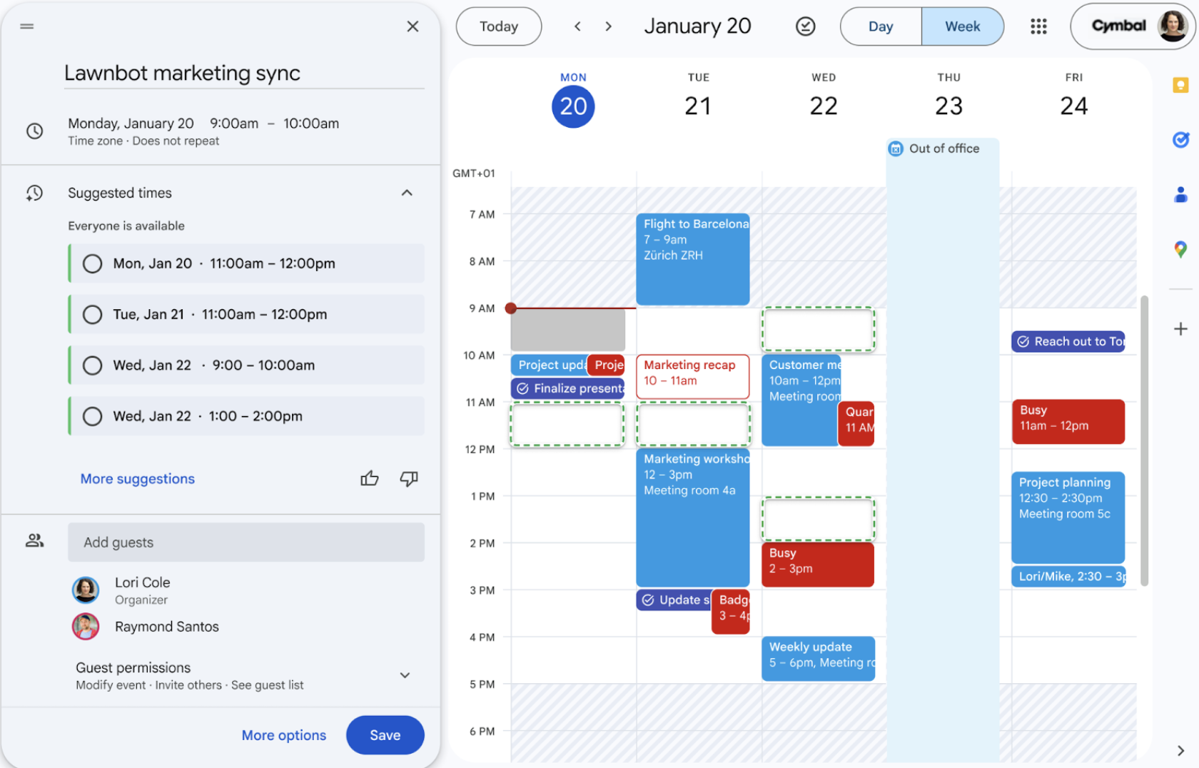Give thumbs down to the suggested times
Viewport: 1199px width, 768px height.
[x=408, y=478]
